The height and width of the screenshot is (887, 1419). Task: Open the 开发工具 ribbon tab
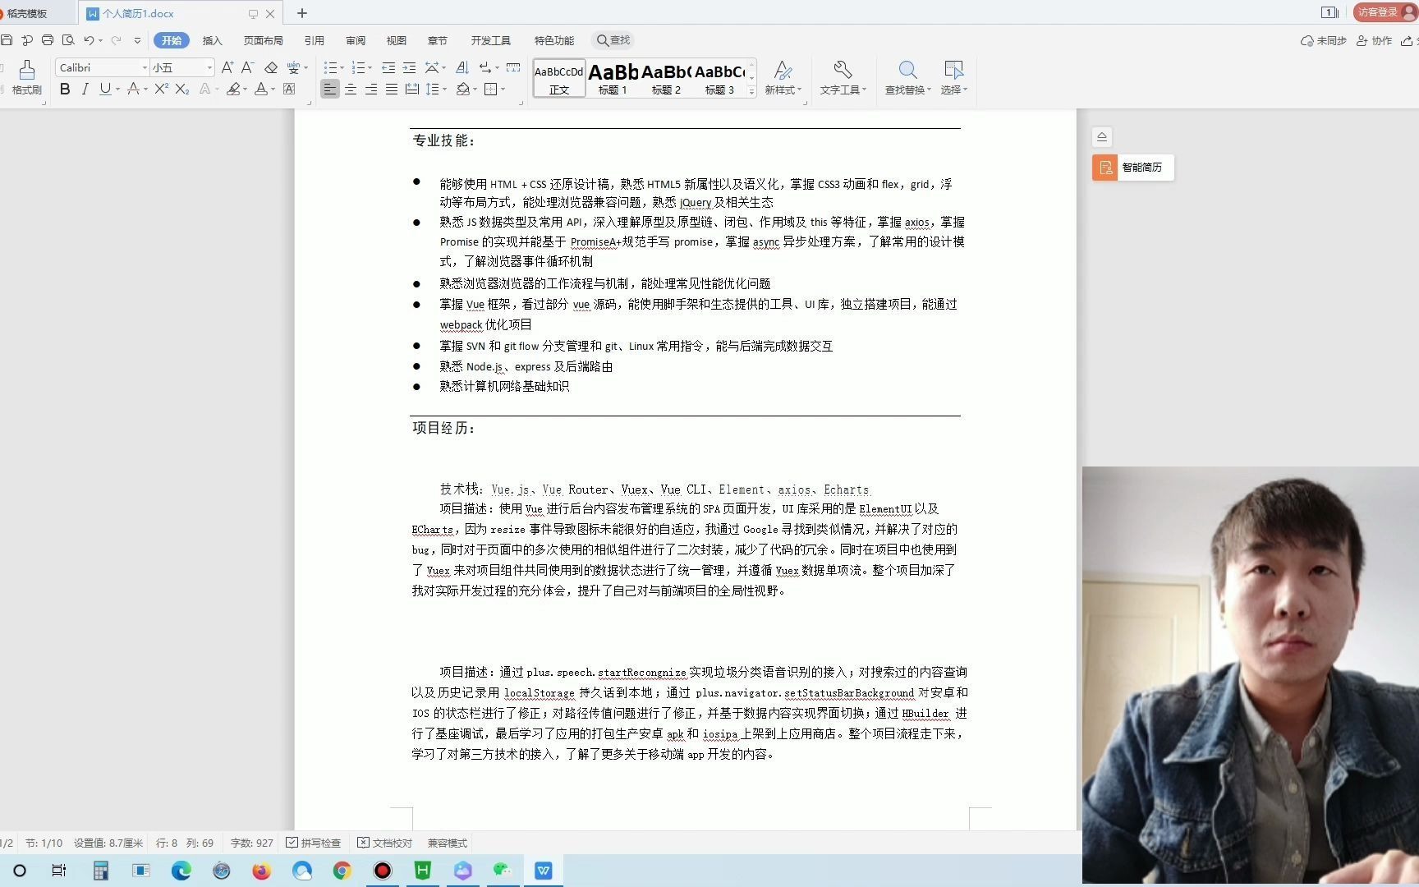coord(490,40)
